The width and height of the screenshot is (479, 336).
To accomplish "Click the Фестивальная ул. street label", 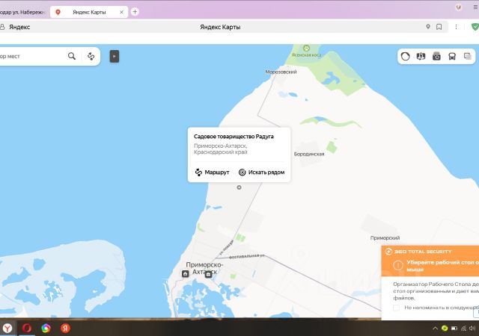I will click(247, 256).
